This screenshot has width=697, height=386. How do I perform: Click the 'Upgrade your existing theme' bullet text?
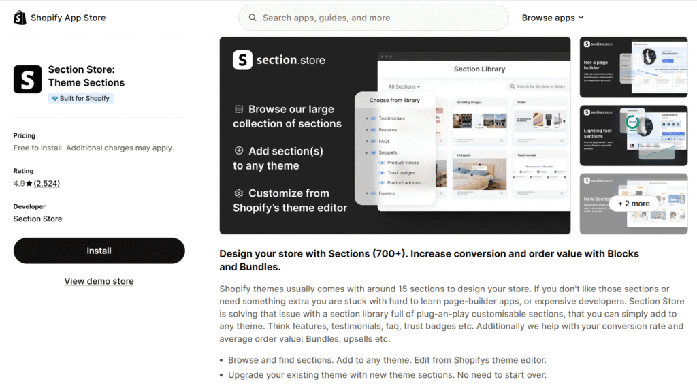[x=387, y=375]
